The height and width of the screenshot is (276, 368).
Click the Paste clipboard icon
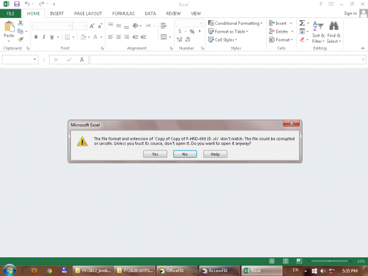coord(9,27)
